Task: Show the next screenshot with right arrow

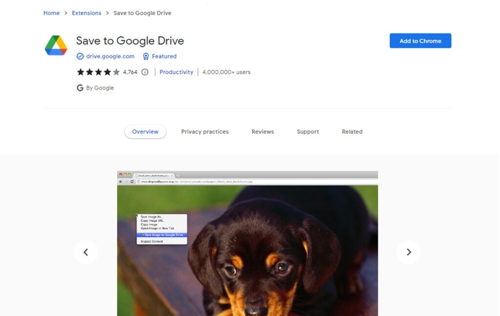Action: point(409,252)
